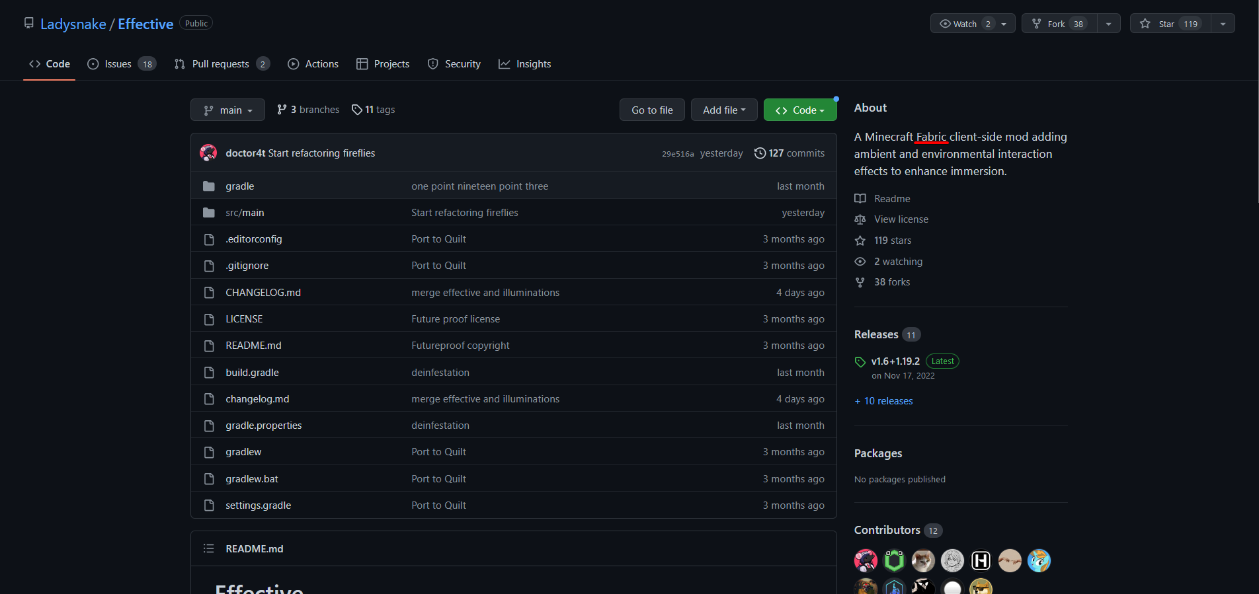
Task: Click the Go to file button
Action: (x=652, y=110)
